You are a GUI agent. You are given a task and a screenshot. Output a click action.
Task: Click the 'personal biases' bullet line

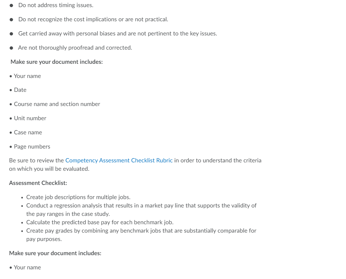117,34
